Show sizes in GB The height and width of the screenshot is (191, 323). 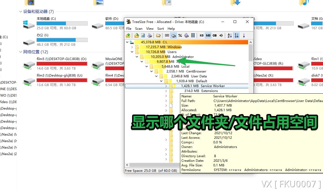(215, 35)
